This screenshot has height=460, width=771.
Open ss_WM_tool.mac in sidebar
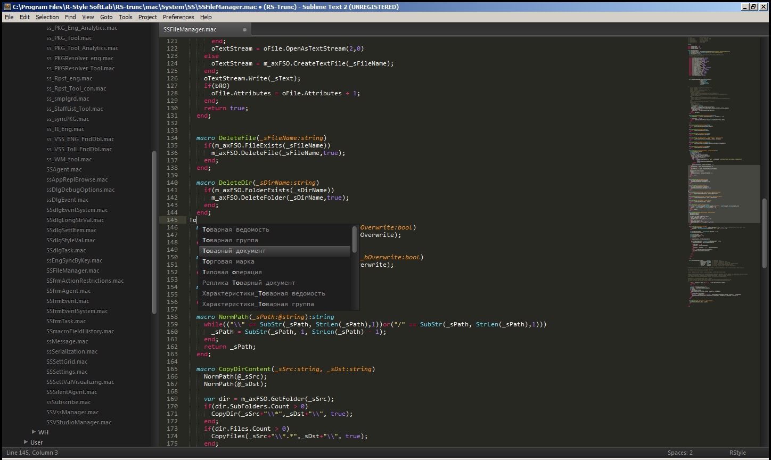tap(69, 159)
